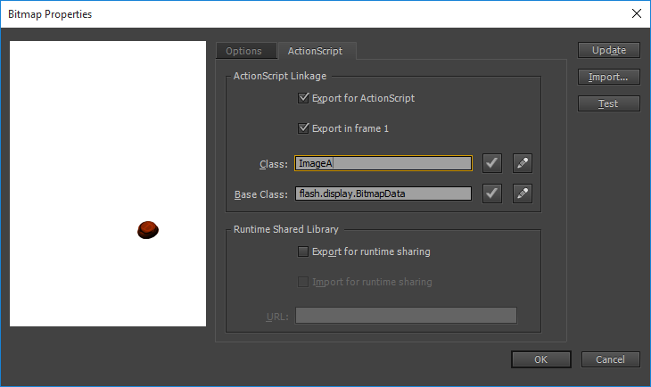The image size is (651, 387).
Task: Click the bitmap preview of the brown object
Action: point(148,230)
